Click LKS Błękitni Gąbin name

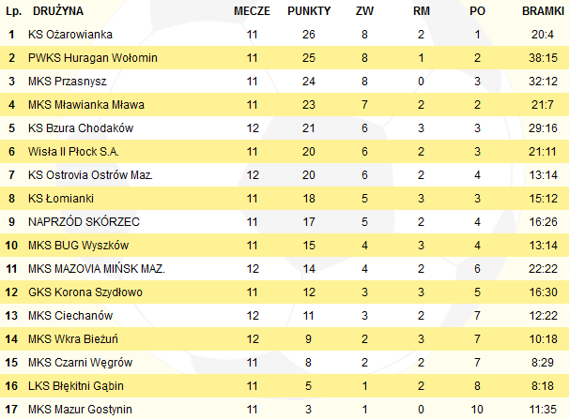76,386
